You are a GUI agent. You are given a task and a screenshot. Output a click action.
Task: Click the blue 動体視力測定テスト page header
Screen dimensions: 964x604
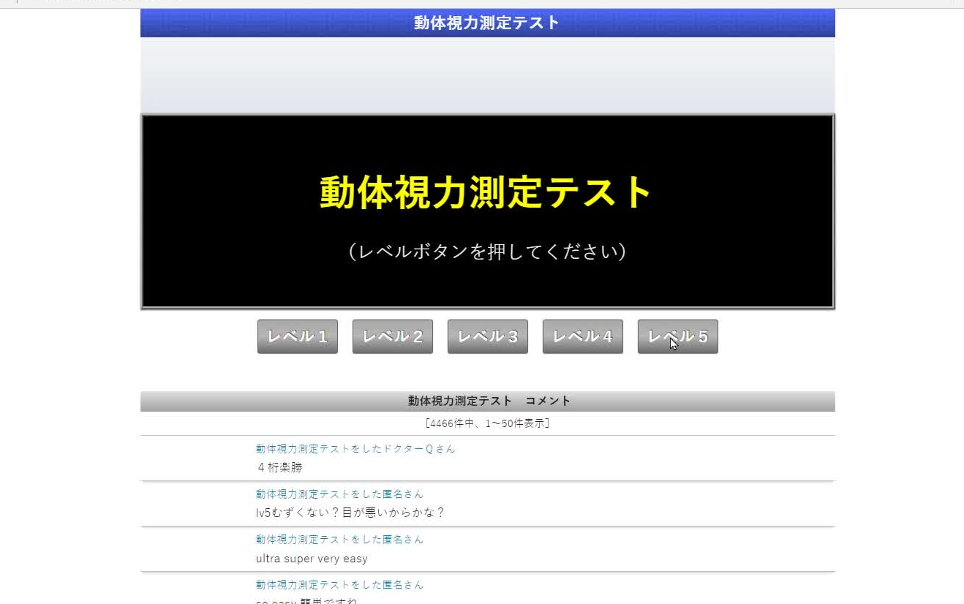(487, 23)
